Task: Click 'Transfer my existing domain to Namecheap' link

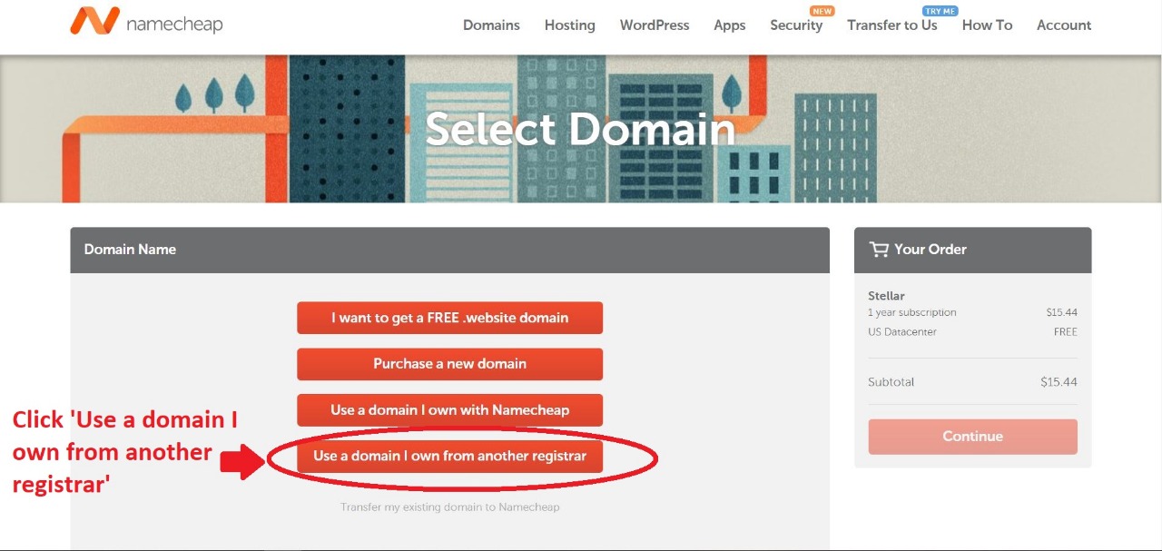Action: point(449,507)
